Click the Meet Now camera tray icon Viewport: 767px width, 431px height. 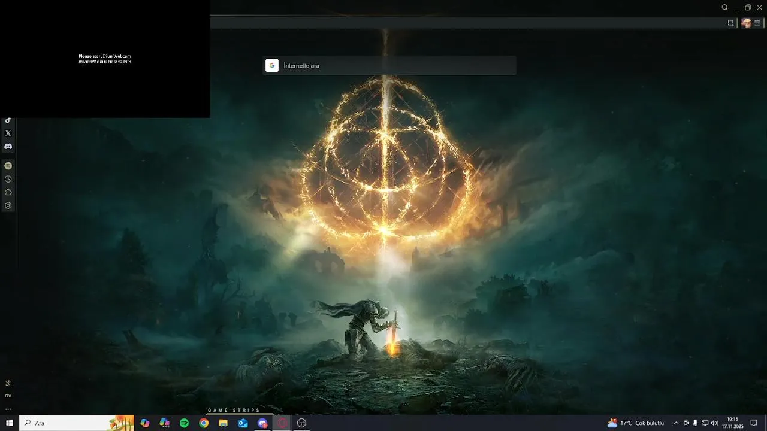686,423
